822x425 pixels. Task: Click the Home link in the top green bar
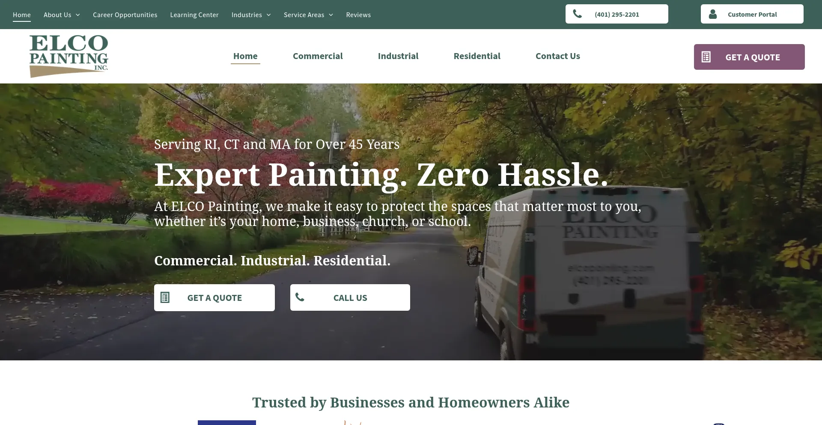tap(22, 15)
